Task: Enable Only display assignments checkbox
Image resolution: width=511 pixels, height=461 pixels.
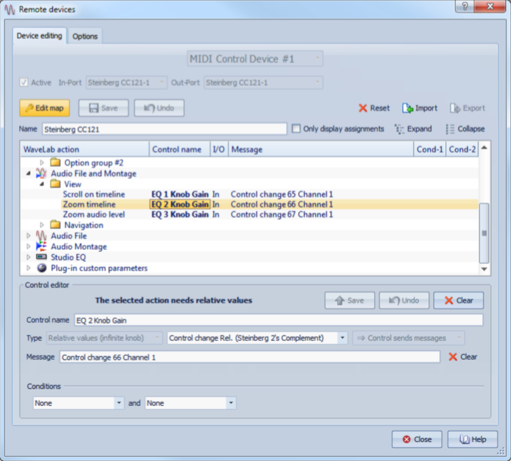Action: (296, 129)
